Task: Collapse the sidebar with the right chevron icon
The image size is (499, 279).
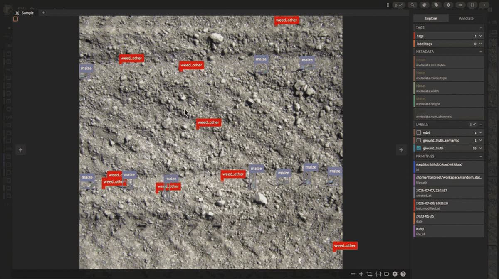Action: [x=484, y=5]
